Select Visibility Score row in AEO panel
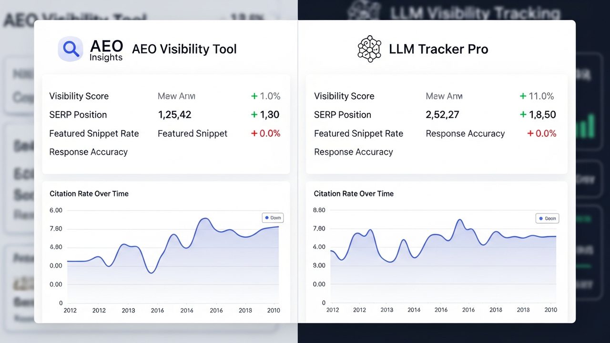This screenshot has height=343, width=610. pyautogui.click(x=165, y=96)
